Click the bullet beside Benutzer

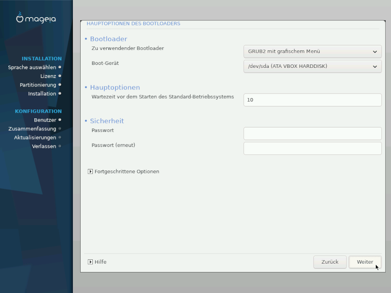click(60, 120)
